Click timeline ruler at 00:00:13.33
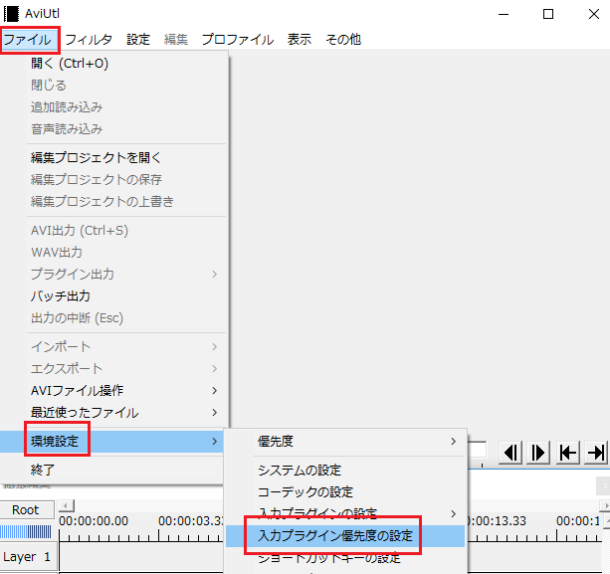Screen dimensions: 610x574 (498, 520)
